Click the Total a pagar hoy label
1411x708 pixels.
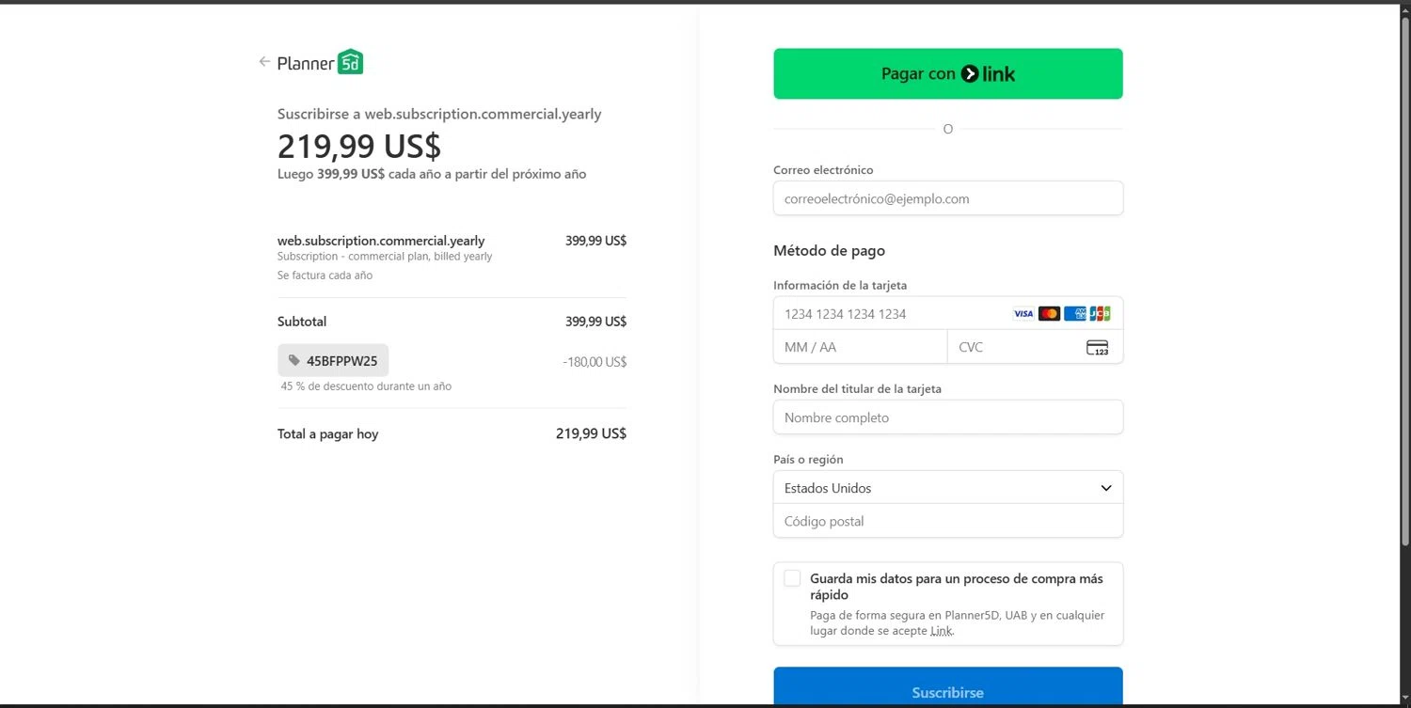pyautogui.click(x=327, y=434)
